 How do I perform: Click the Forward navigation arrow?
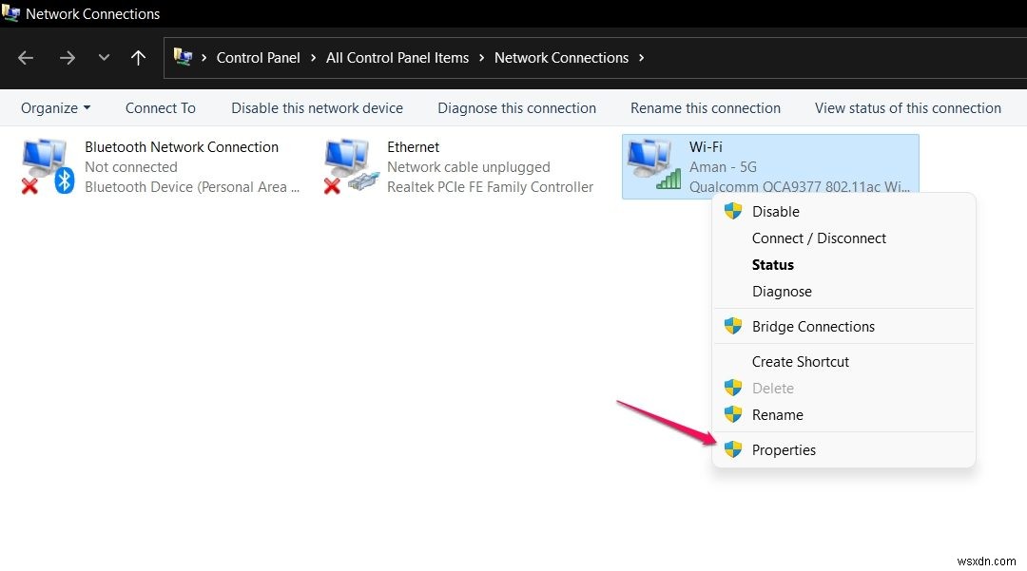pos(67,58)
